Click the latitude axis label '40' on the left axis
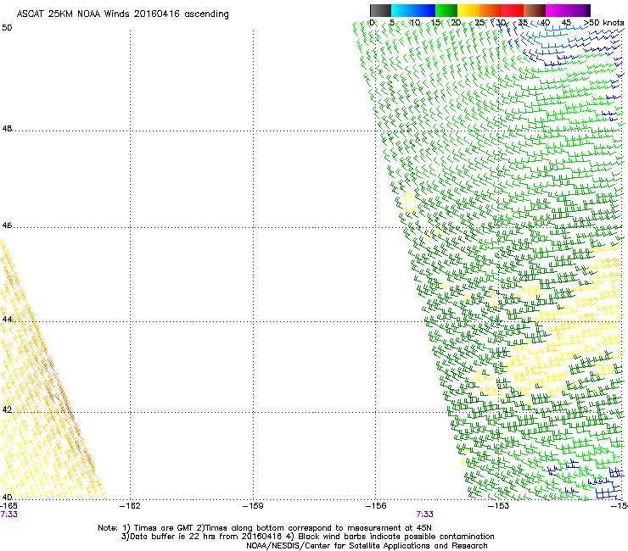Screen dimensions: 628x551 (x=7, y=497)
